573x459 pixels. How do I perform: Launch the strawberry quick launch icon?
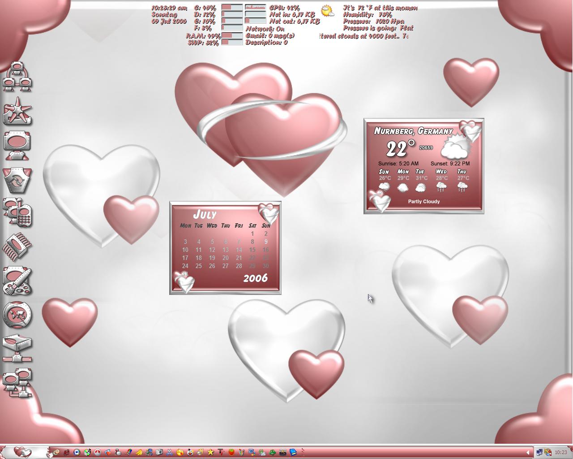point(231,453)
